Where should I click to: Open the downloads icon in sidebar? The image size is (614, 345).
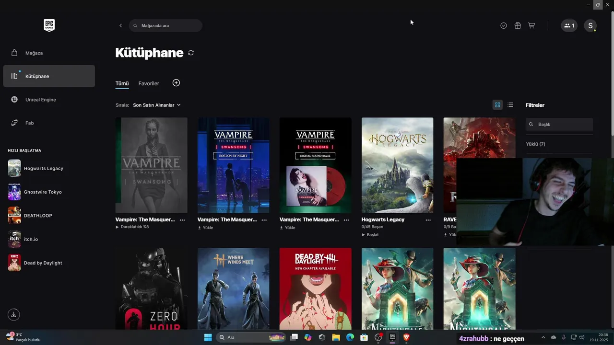pos(14,314)
